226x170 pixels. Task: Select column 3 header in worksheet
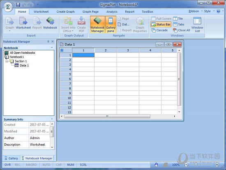[128, 50]
